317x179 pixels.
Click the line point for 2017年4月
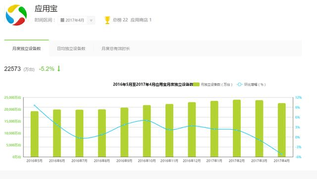[x=282, y=154]
